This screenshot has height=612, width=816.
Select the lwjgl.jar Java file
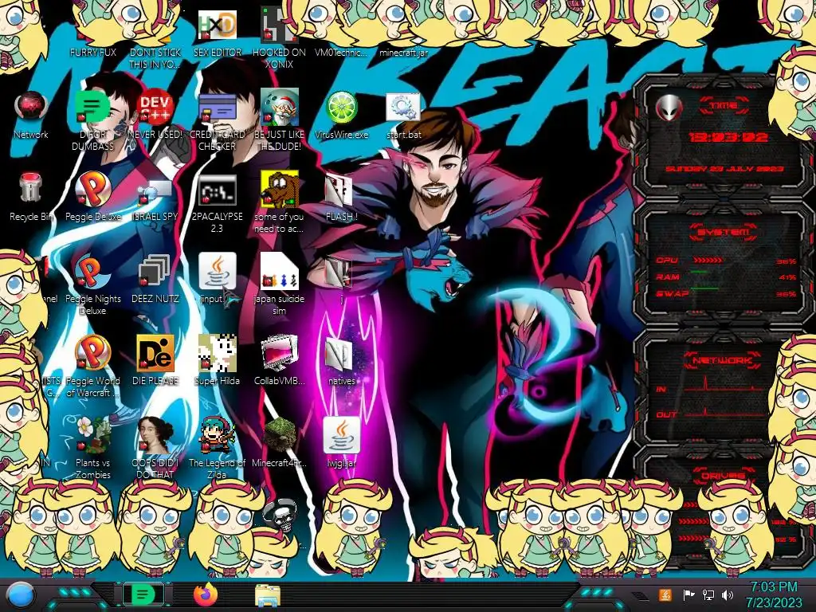point(341,435)
